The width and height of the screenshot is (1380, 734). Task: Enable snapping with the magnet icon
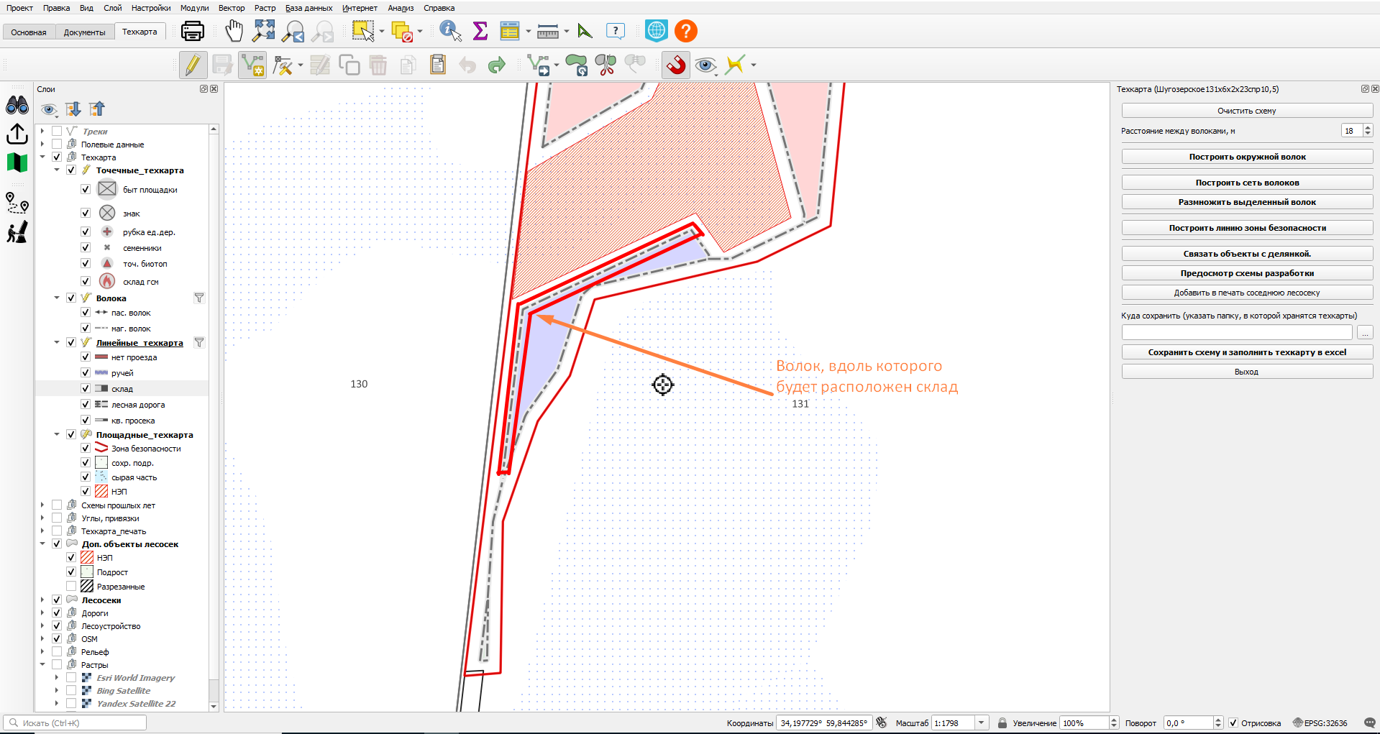coord(675,65)
